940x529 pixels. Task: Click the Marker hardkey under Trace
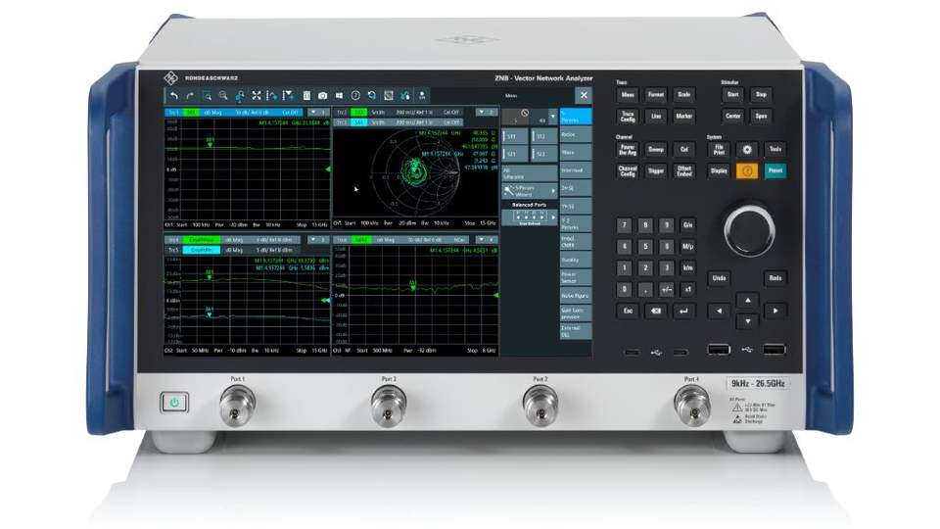(x=684, y=117)
